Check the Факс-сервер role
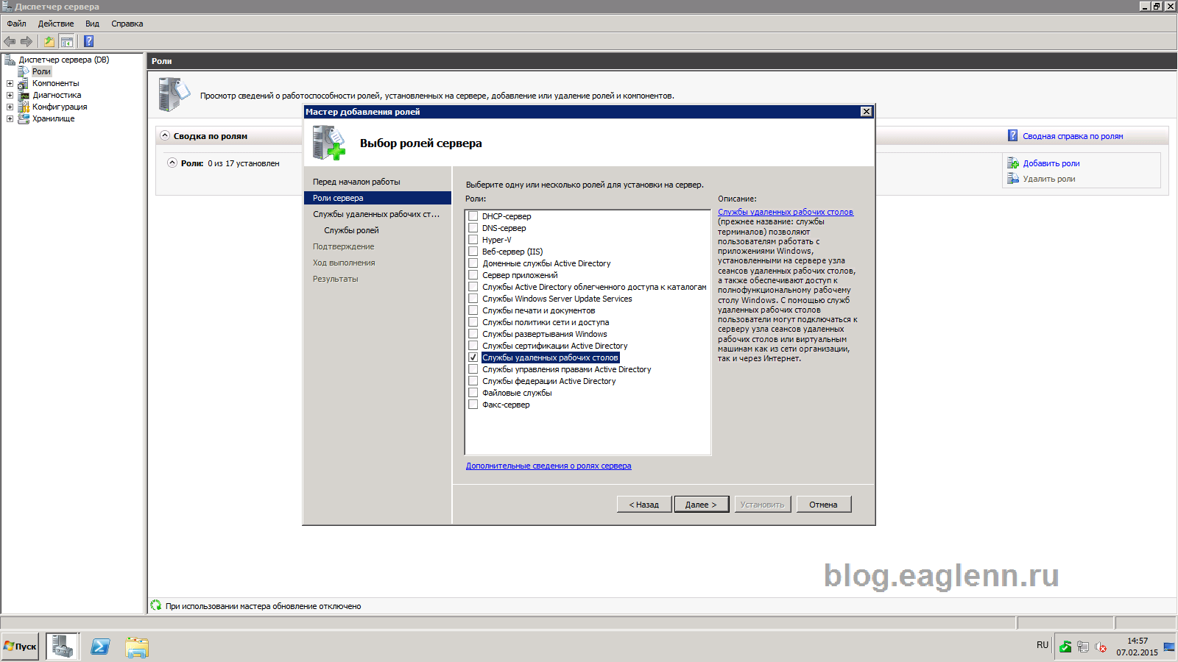 (473, 405)
